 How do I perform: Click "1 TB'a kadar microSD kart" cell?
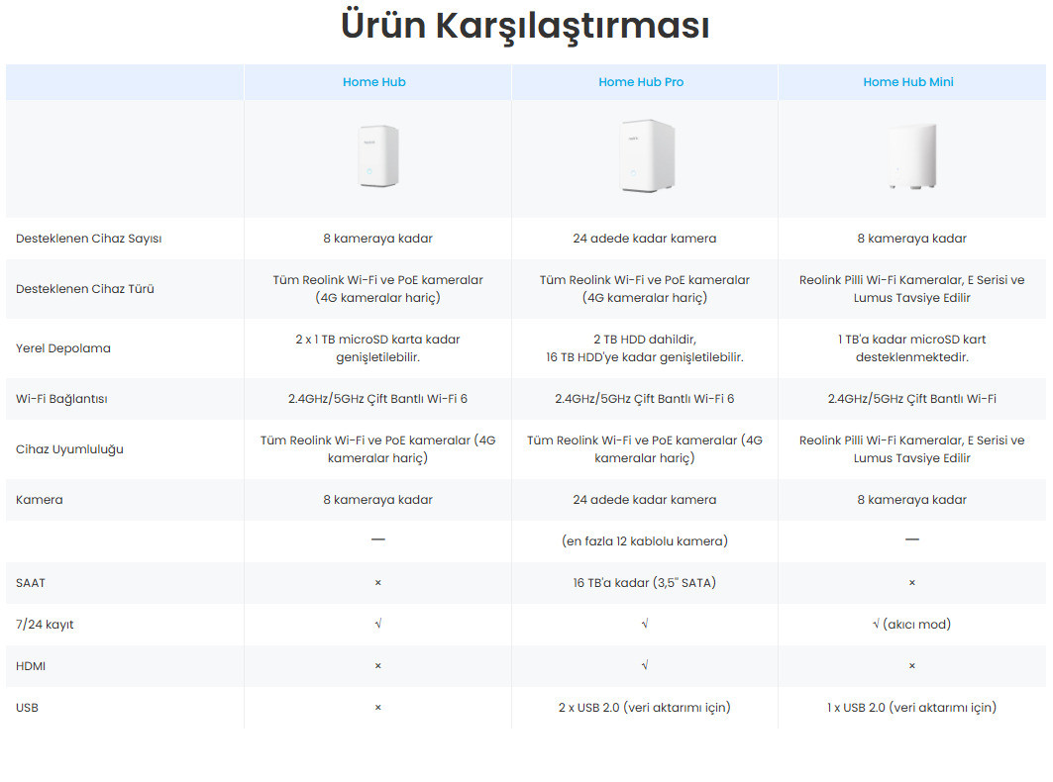[912, 348]
